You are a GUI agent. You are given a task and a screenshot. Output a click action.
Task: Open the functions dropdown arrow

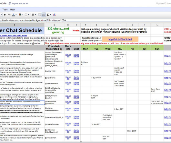[50, 15]
